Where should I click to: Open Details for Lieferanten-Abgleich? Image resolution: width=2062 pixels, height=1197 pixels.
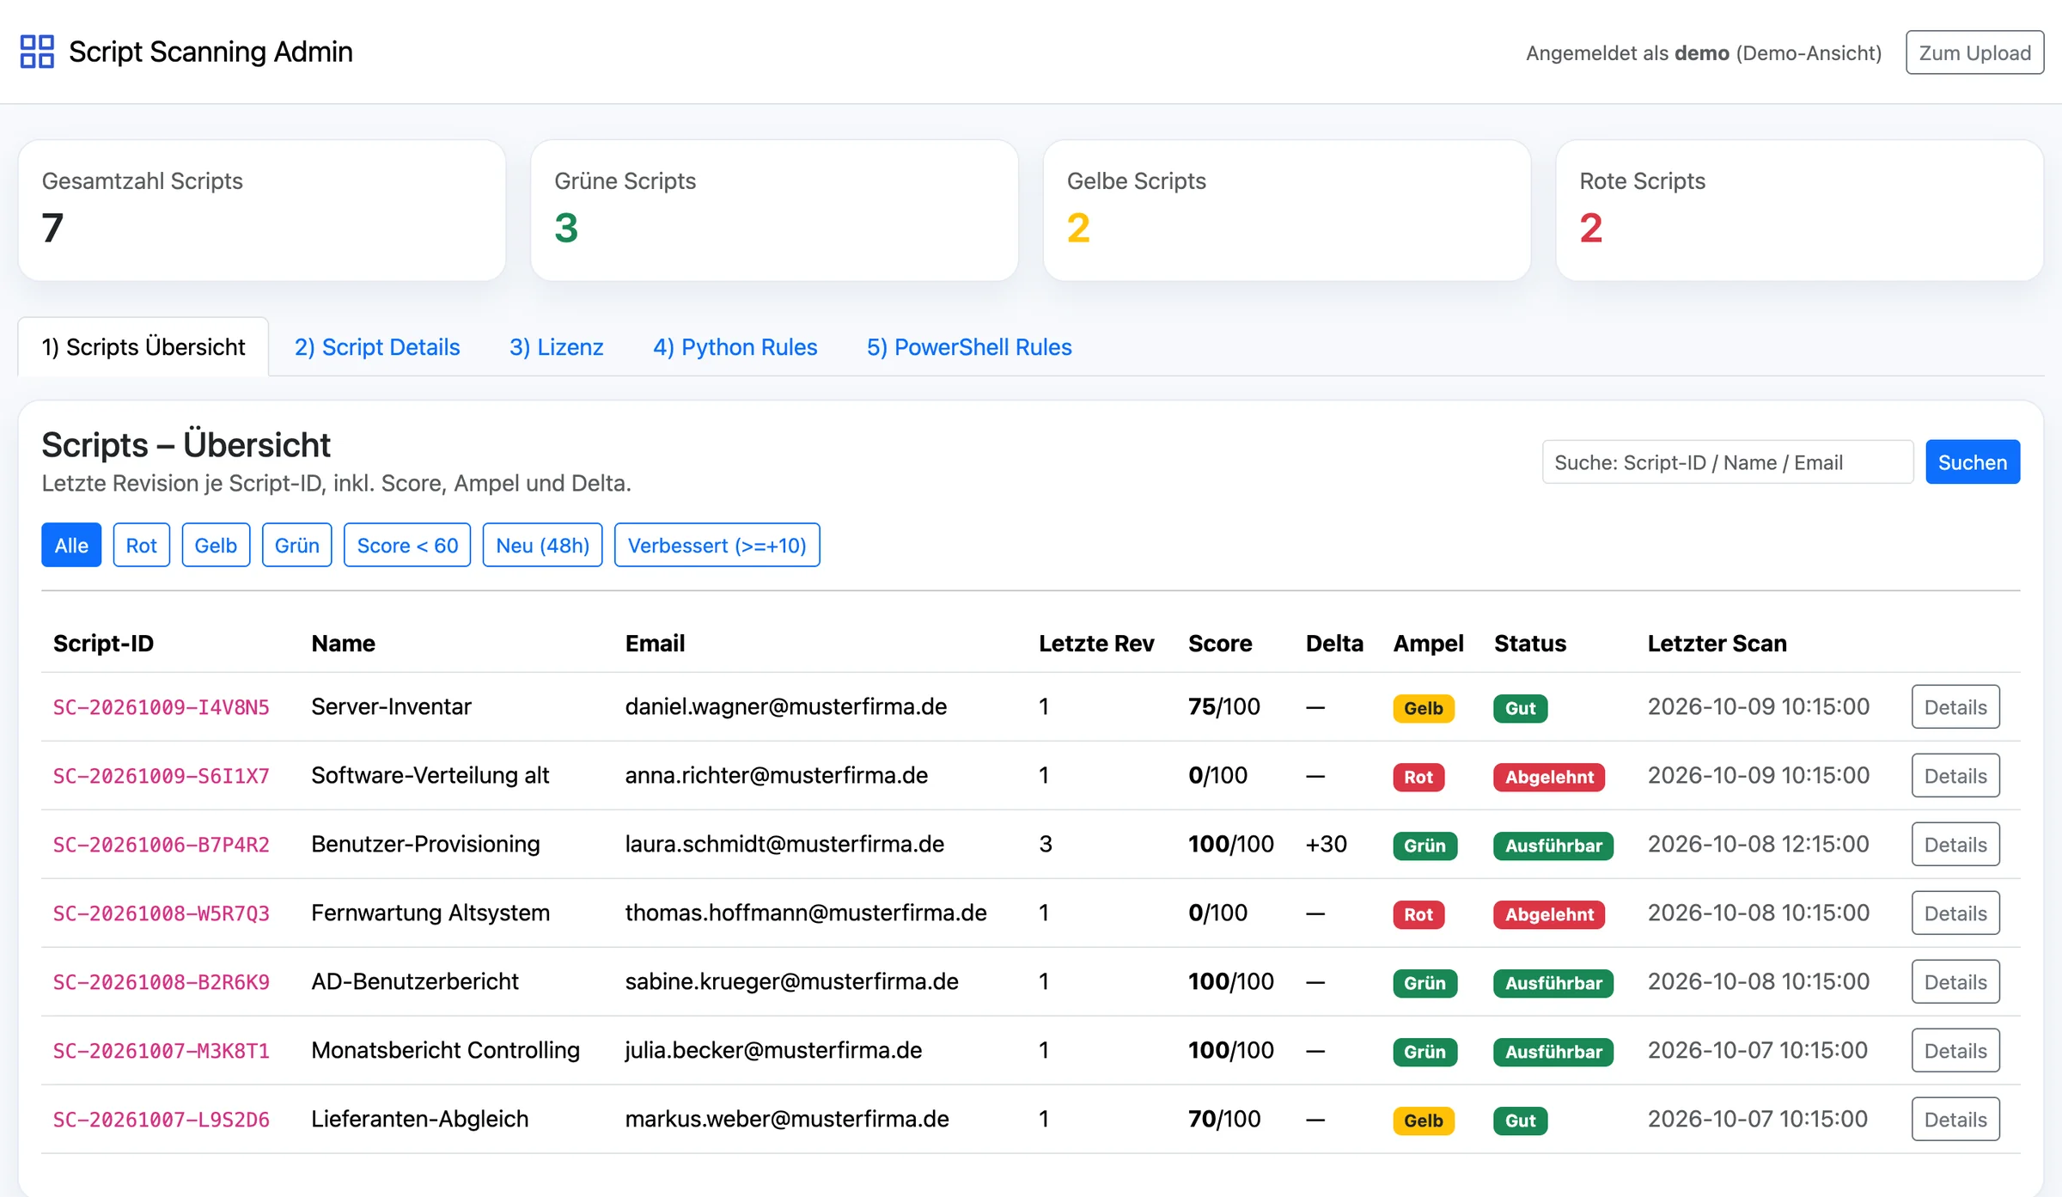[x=1955, y=1120]
